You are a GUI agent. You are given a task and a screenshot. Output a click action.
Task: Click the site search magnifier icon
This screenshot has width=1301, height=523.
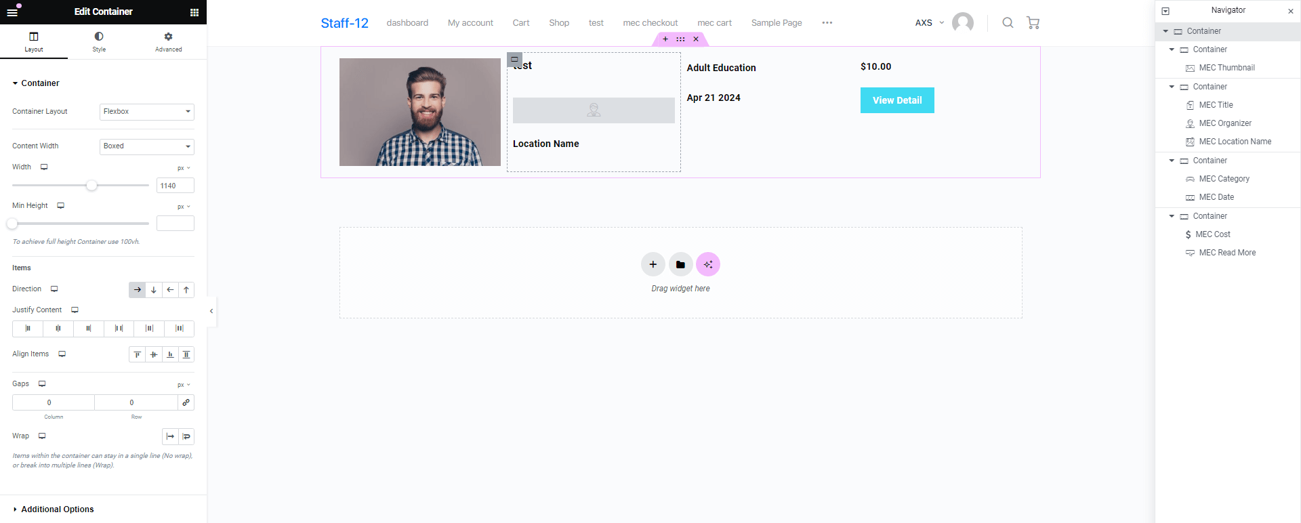tap(1008, 23)
